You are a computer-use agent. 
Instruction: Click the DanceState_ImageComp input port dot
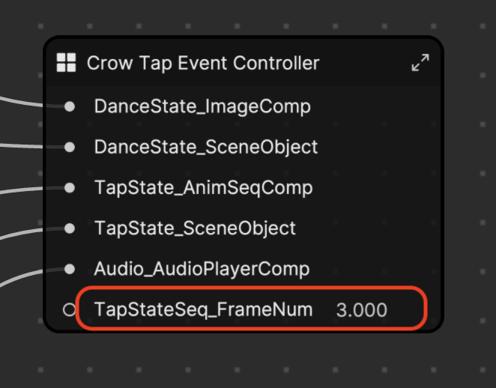pyautogui.click(x=70, y=106)
